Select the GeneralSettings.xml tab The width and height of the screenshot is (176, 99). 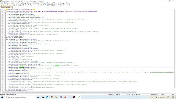[6, 7]
